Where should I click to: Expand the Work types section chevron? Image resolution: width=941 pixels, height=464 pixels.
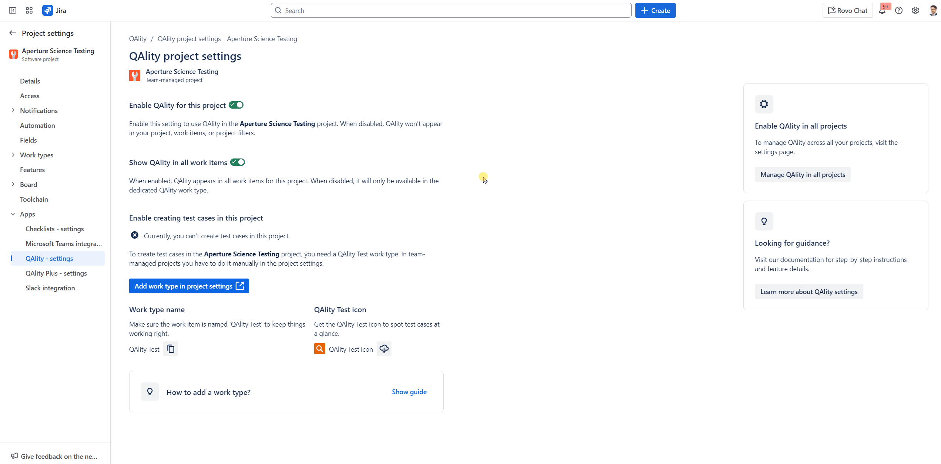tap(13, 155)
